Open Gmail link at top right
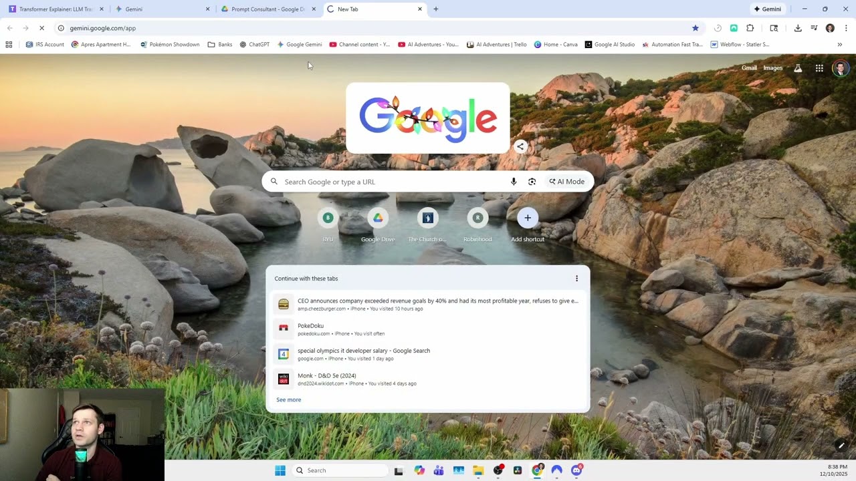The image size is (856, 481). (749, 68)
